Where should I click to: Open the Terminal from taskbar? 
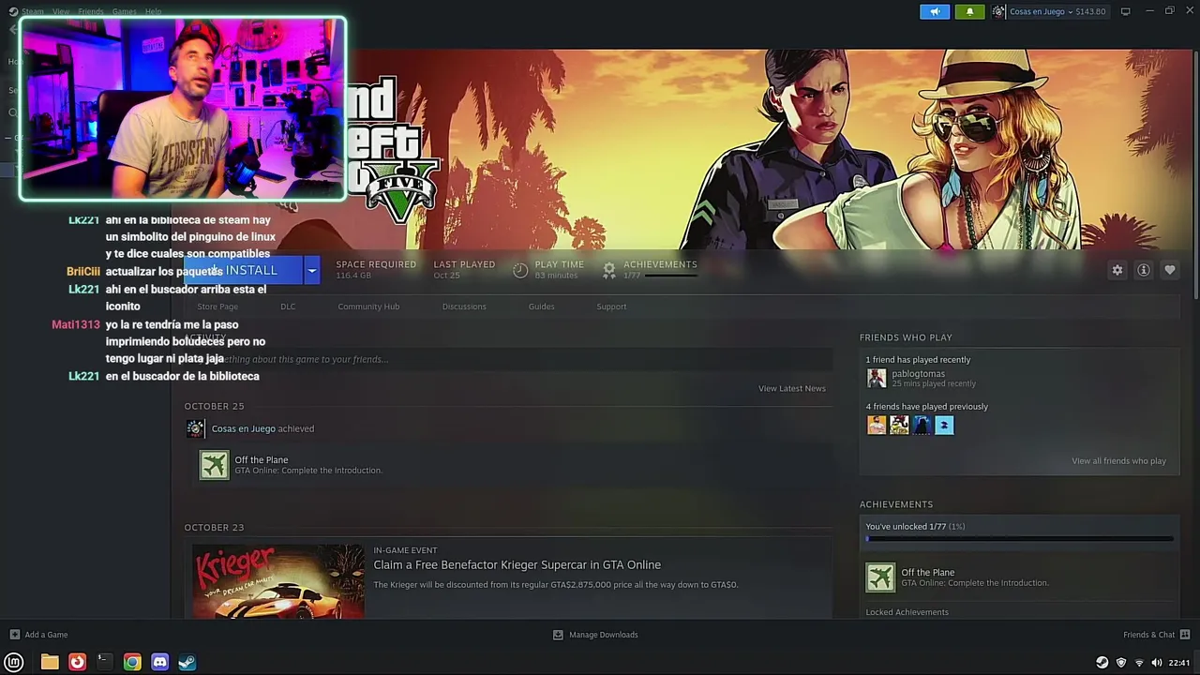(x=104, y=662)
